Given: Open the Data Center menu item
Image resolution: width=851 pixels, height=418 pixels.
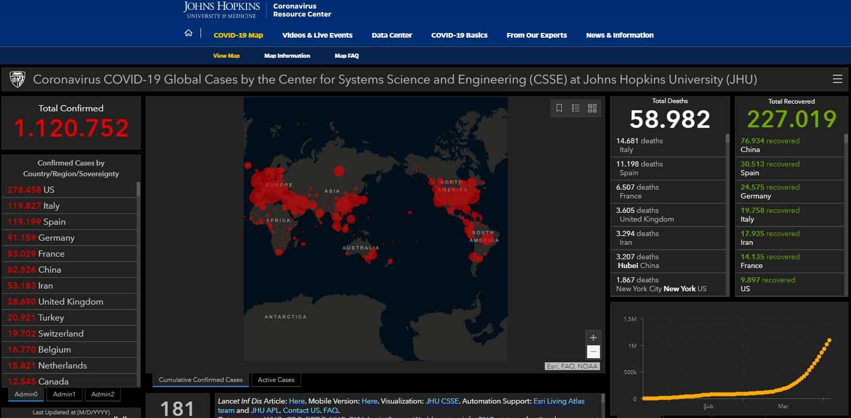Looking at the screenshot, I should (392, 35).
